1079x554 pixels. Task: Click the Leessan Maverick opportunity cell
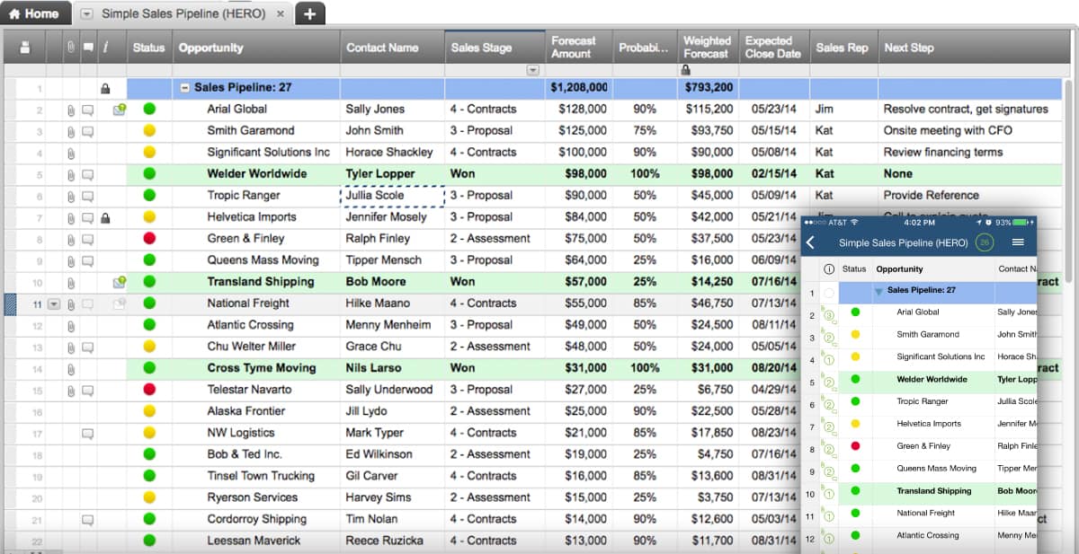(x=256, y=541)
